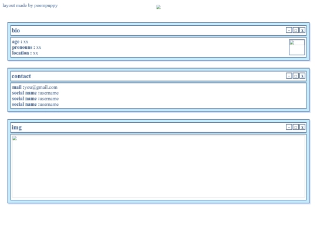Screen dimensions: 317x238
Task: Click the 'img' panel title
Action: point(16,128)
